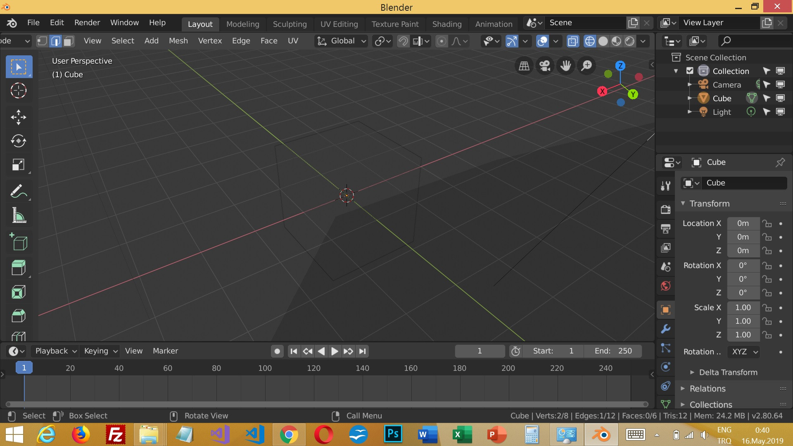The width and height of the screenshot is (793, 446).
Task: Toggle snapping with the magnet icon
Action: tap(403, 41)
